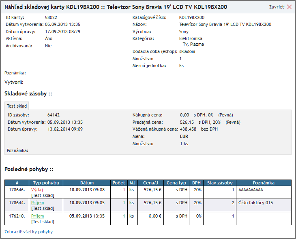The image size is (296, 239).
Task: Click the Číslo faktúry 015 note
Action: tap(255, 203)
